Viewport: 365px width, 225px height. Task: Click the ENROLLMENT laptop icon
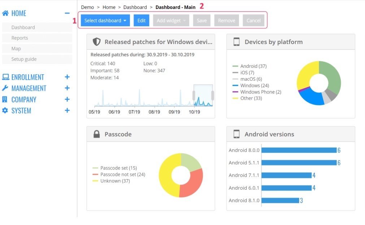5,77
